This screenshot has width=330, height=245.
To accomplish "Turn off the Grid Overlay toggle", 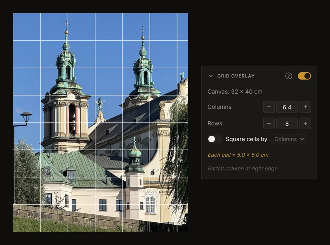I will (x=304, y=76).
